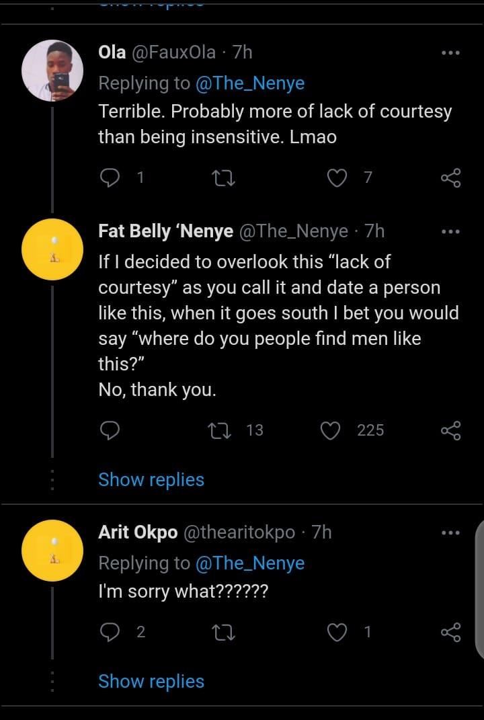
Task: Reply to Fat Belly 'Nenye's tweet
Action: pyautogui.click(x=109, y=430)
